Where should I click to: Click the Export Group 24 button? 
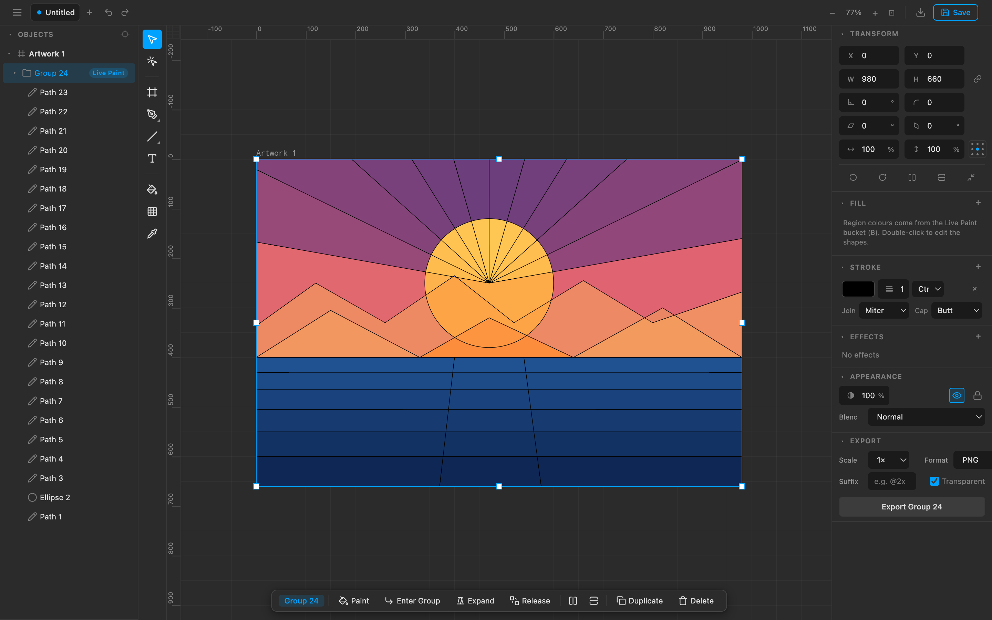[x=912, y=507]
